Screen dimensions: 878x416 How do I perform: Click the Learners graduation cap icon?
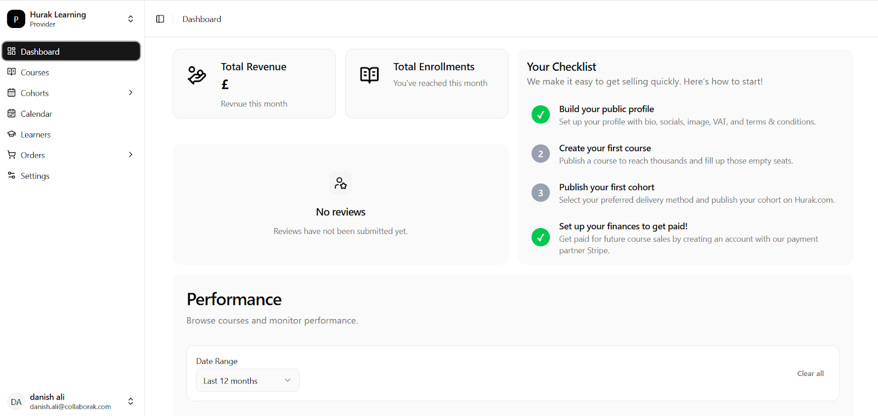(12, 134)
